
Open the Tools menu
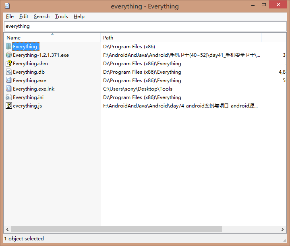point(61,17)
